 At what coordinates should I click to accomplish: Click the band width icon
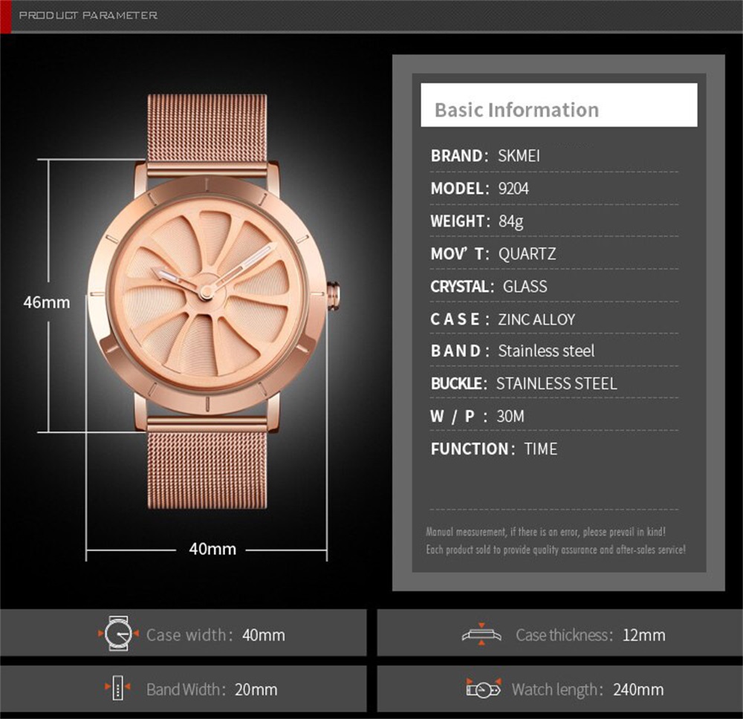tap(119, 689)
